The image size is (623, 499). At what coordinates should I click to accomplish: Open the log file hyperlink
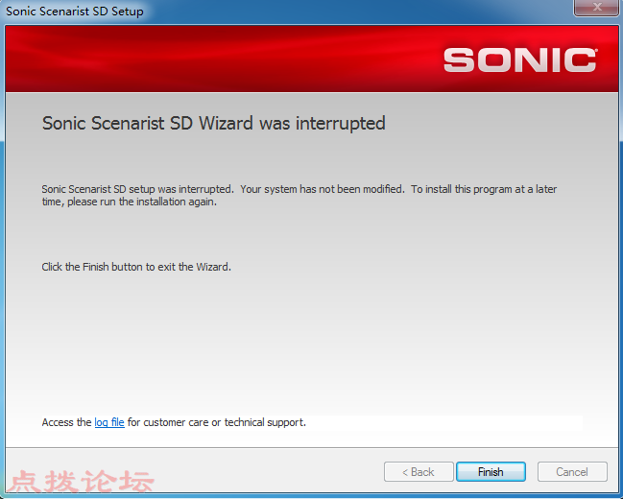coord(109,422)
